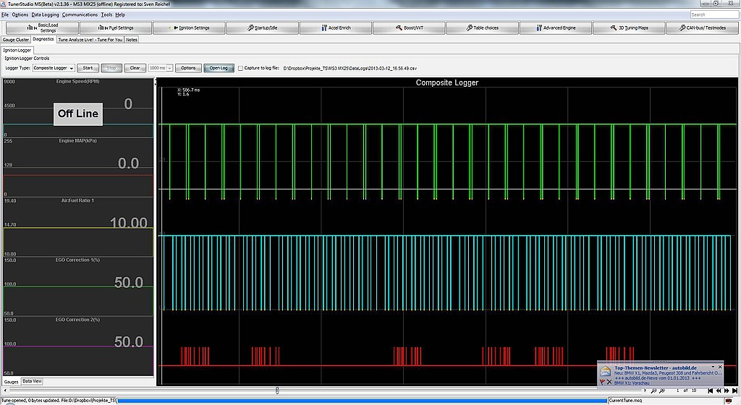Open the Boost/VVT settings menu

point(408,28)
